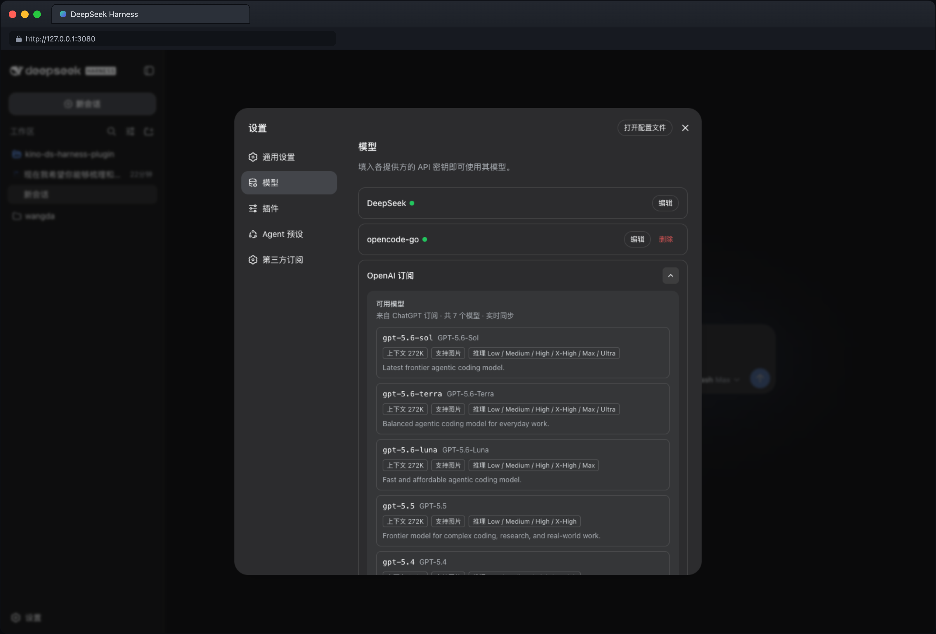Click the gear icon beside 通用设置
The image size is (936, 634).
pos(253,157)
